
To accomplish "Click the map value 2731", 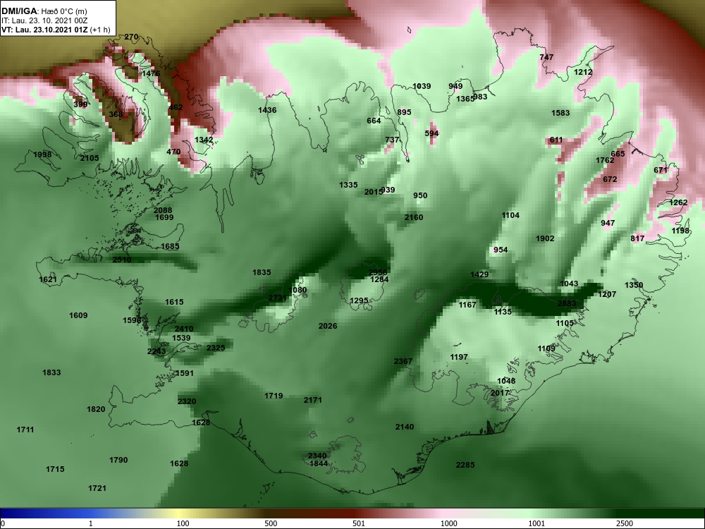I will [277, 298].
